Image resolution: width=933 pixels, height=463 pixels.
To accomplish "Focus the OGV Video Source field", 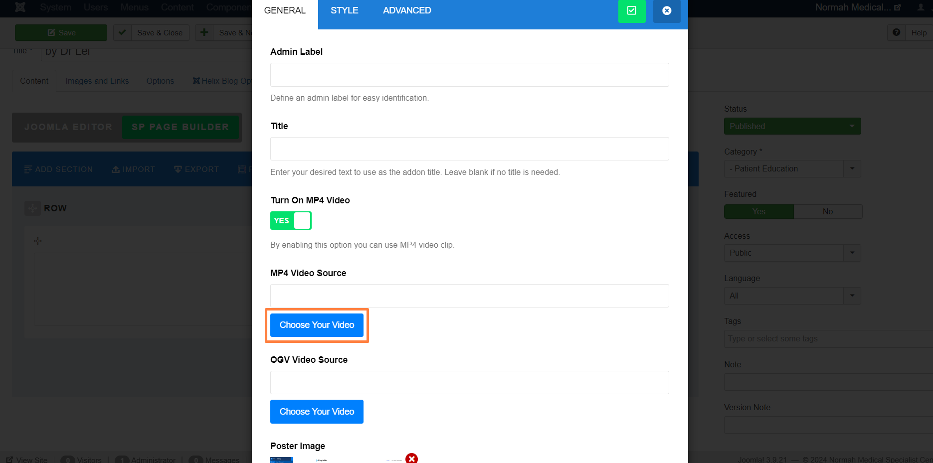I will pyautogui.click(x=469, y=383).
